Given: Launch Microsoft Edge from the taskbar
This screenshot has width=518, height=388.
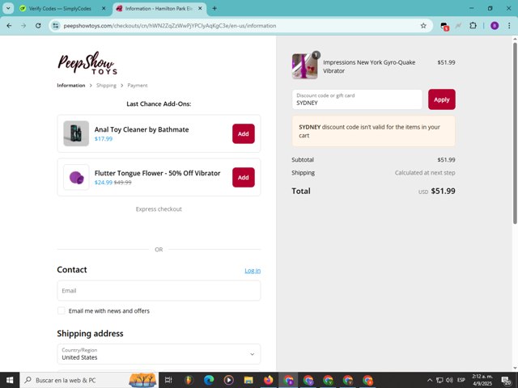Looking at the screenshot, I should (x=209, y=380).
